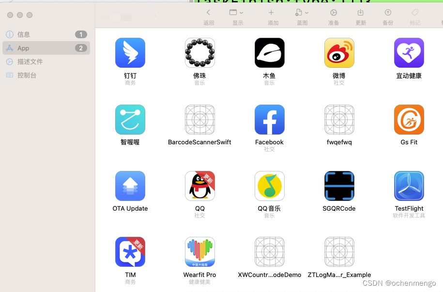Viewport: 443px width, 292px height.
Task: Select the QQ音乐 app icon
Action: tap(270, 186)
